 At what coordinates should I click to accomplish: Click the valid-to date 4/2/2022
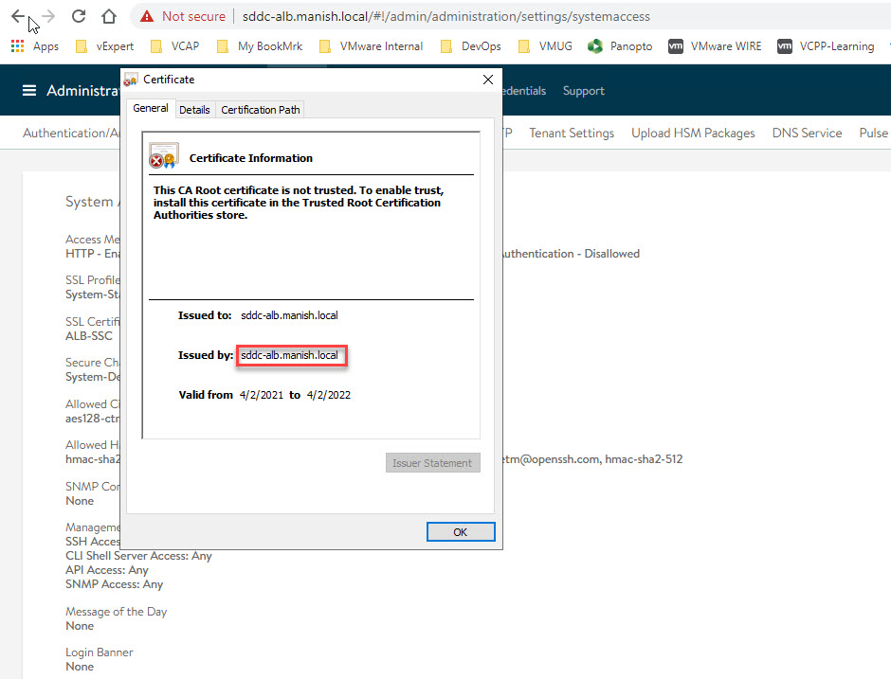(329, 395)
